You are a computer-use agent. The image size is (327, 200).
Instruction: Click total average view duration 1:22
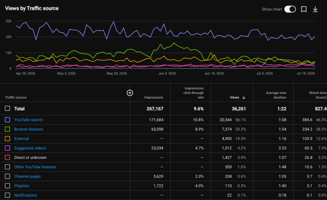point(282,109)
